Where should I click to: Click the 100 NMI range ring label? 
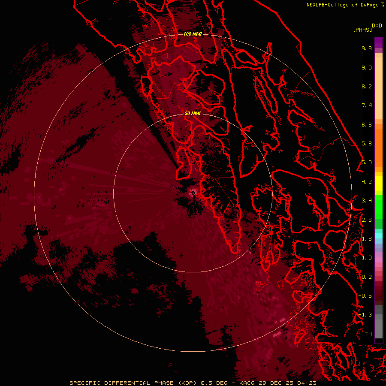pos(193,34)
